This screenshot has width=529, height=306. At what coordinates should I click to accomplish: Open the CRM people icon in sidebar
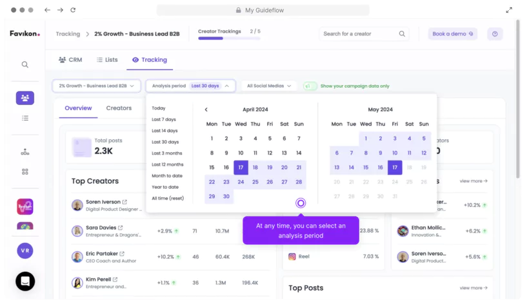(x=25, y=98)
